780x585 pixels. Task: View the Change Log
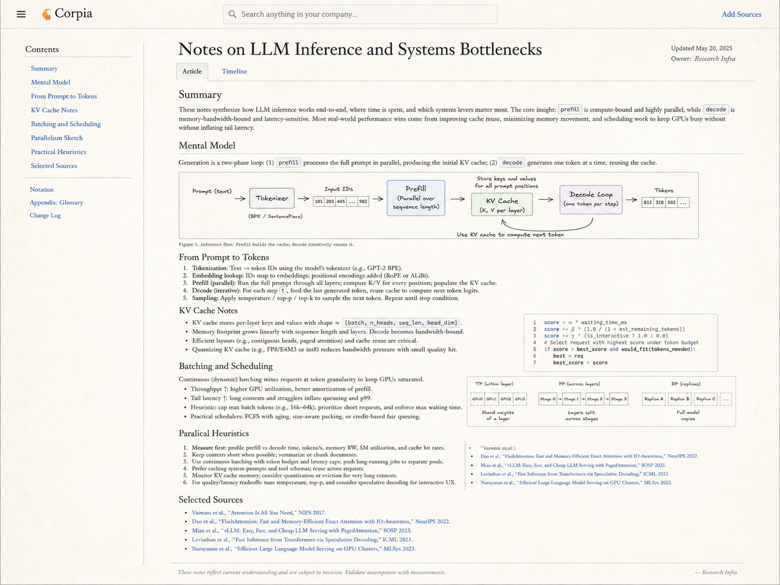45,215
